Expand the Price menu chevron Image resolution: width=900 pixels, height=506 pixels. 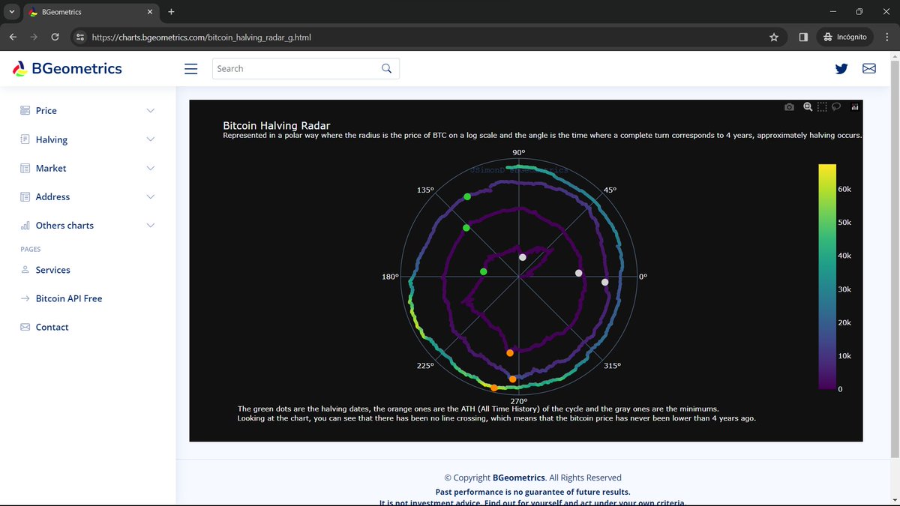pyautogui.click(x=150, y=110)
